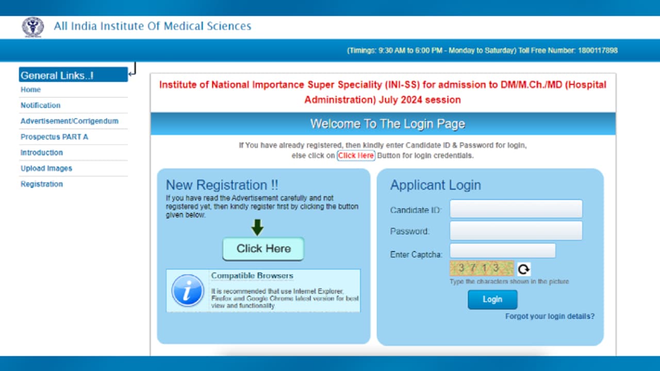660x371 pixels.
Task: Click the AIIMS logo emblem
Action: click(x=33, y=26)
